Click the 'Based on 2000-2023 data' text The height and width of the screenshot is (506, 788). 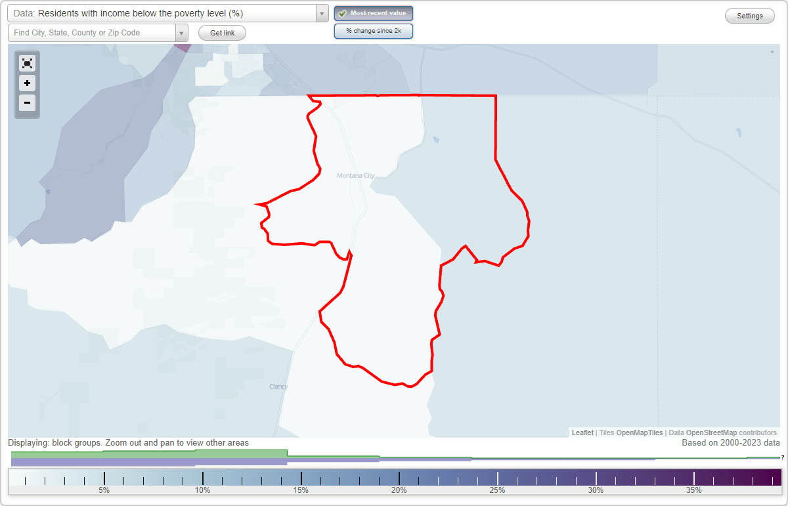click(731, 443)
